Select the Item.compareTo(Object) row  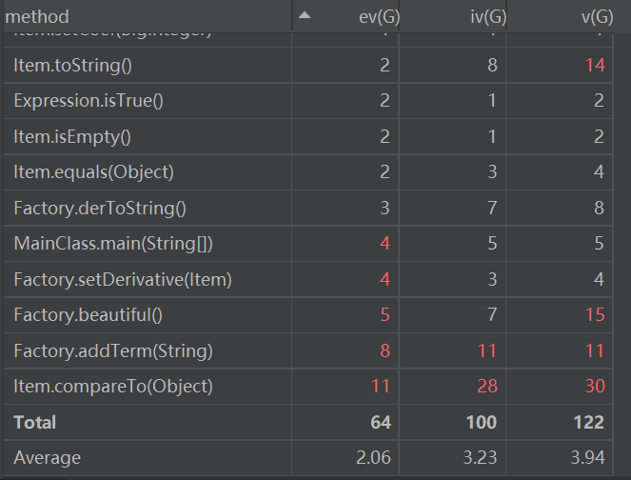click(x=113, y=387)
